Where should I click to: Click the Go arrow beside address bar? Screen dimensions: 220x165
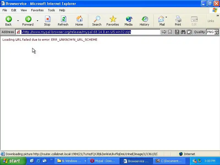(164, 32)
